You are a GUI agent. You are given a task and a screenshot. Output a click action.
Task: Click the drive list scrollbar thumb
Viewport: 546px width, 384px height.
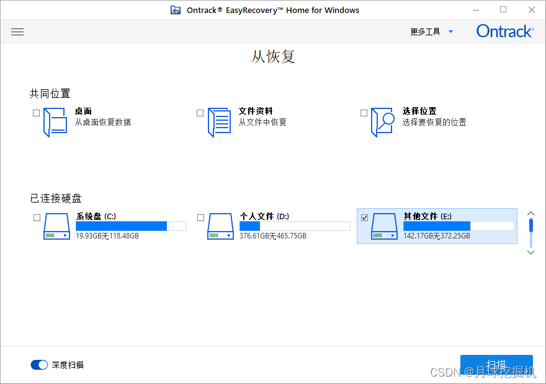531,225
